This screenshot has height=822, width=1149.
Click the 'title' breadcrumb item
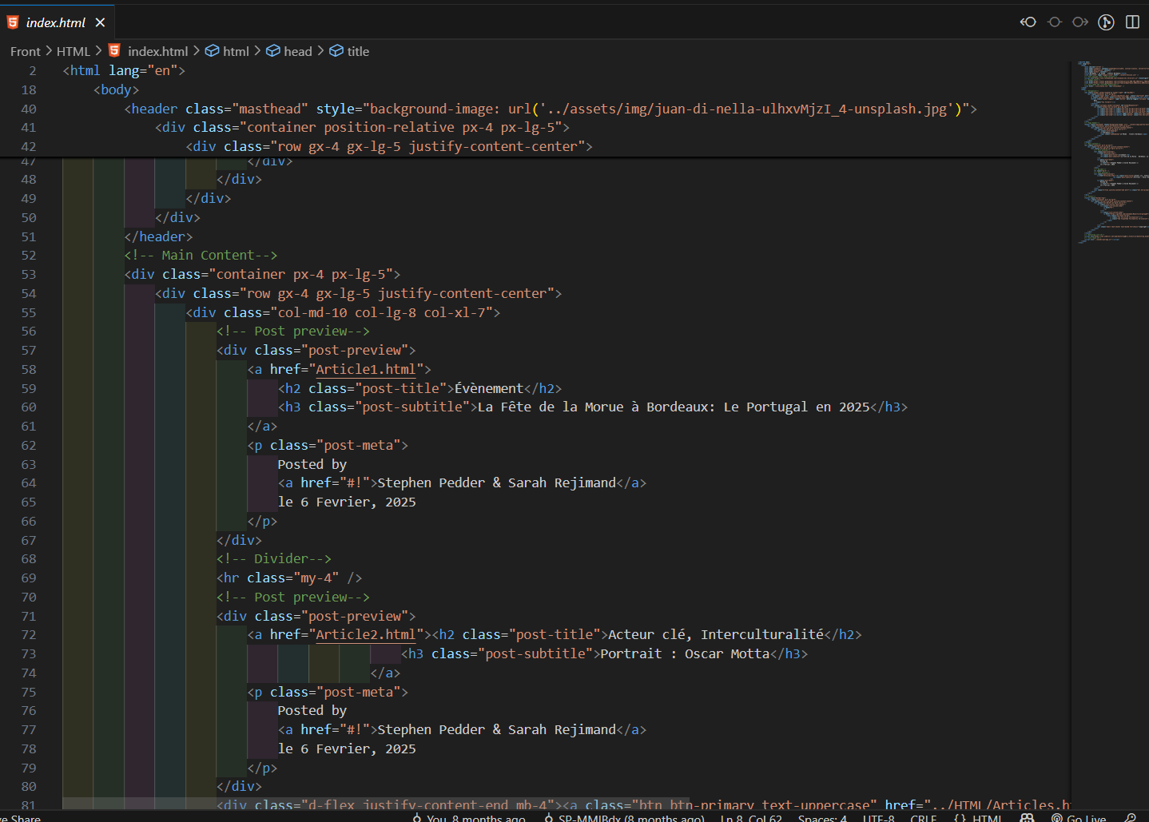tap(357, 51)
